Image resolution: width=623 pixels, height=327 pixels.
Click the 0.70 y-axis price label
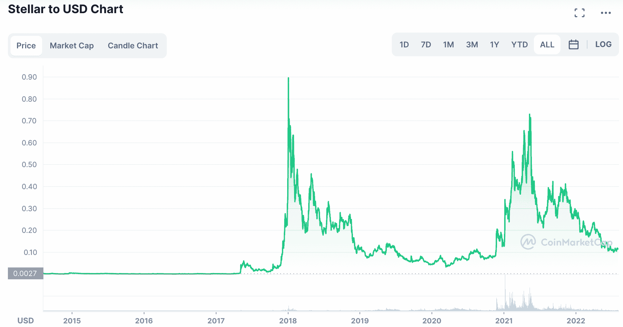(29, 121)
